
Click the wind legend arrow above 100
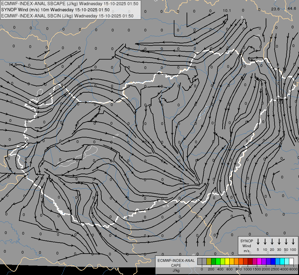point(293,242)
